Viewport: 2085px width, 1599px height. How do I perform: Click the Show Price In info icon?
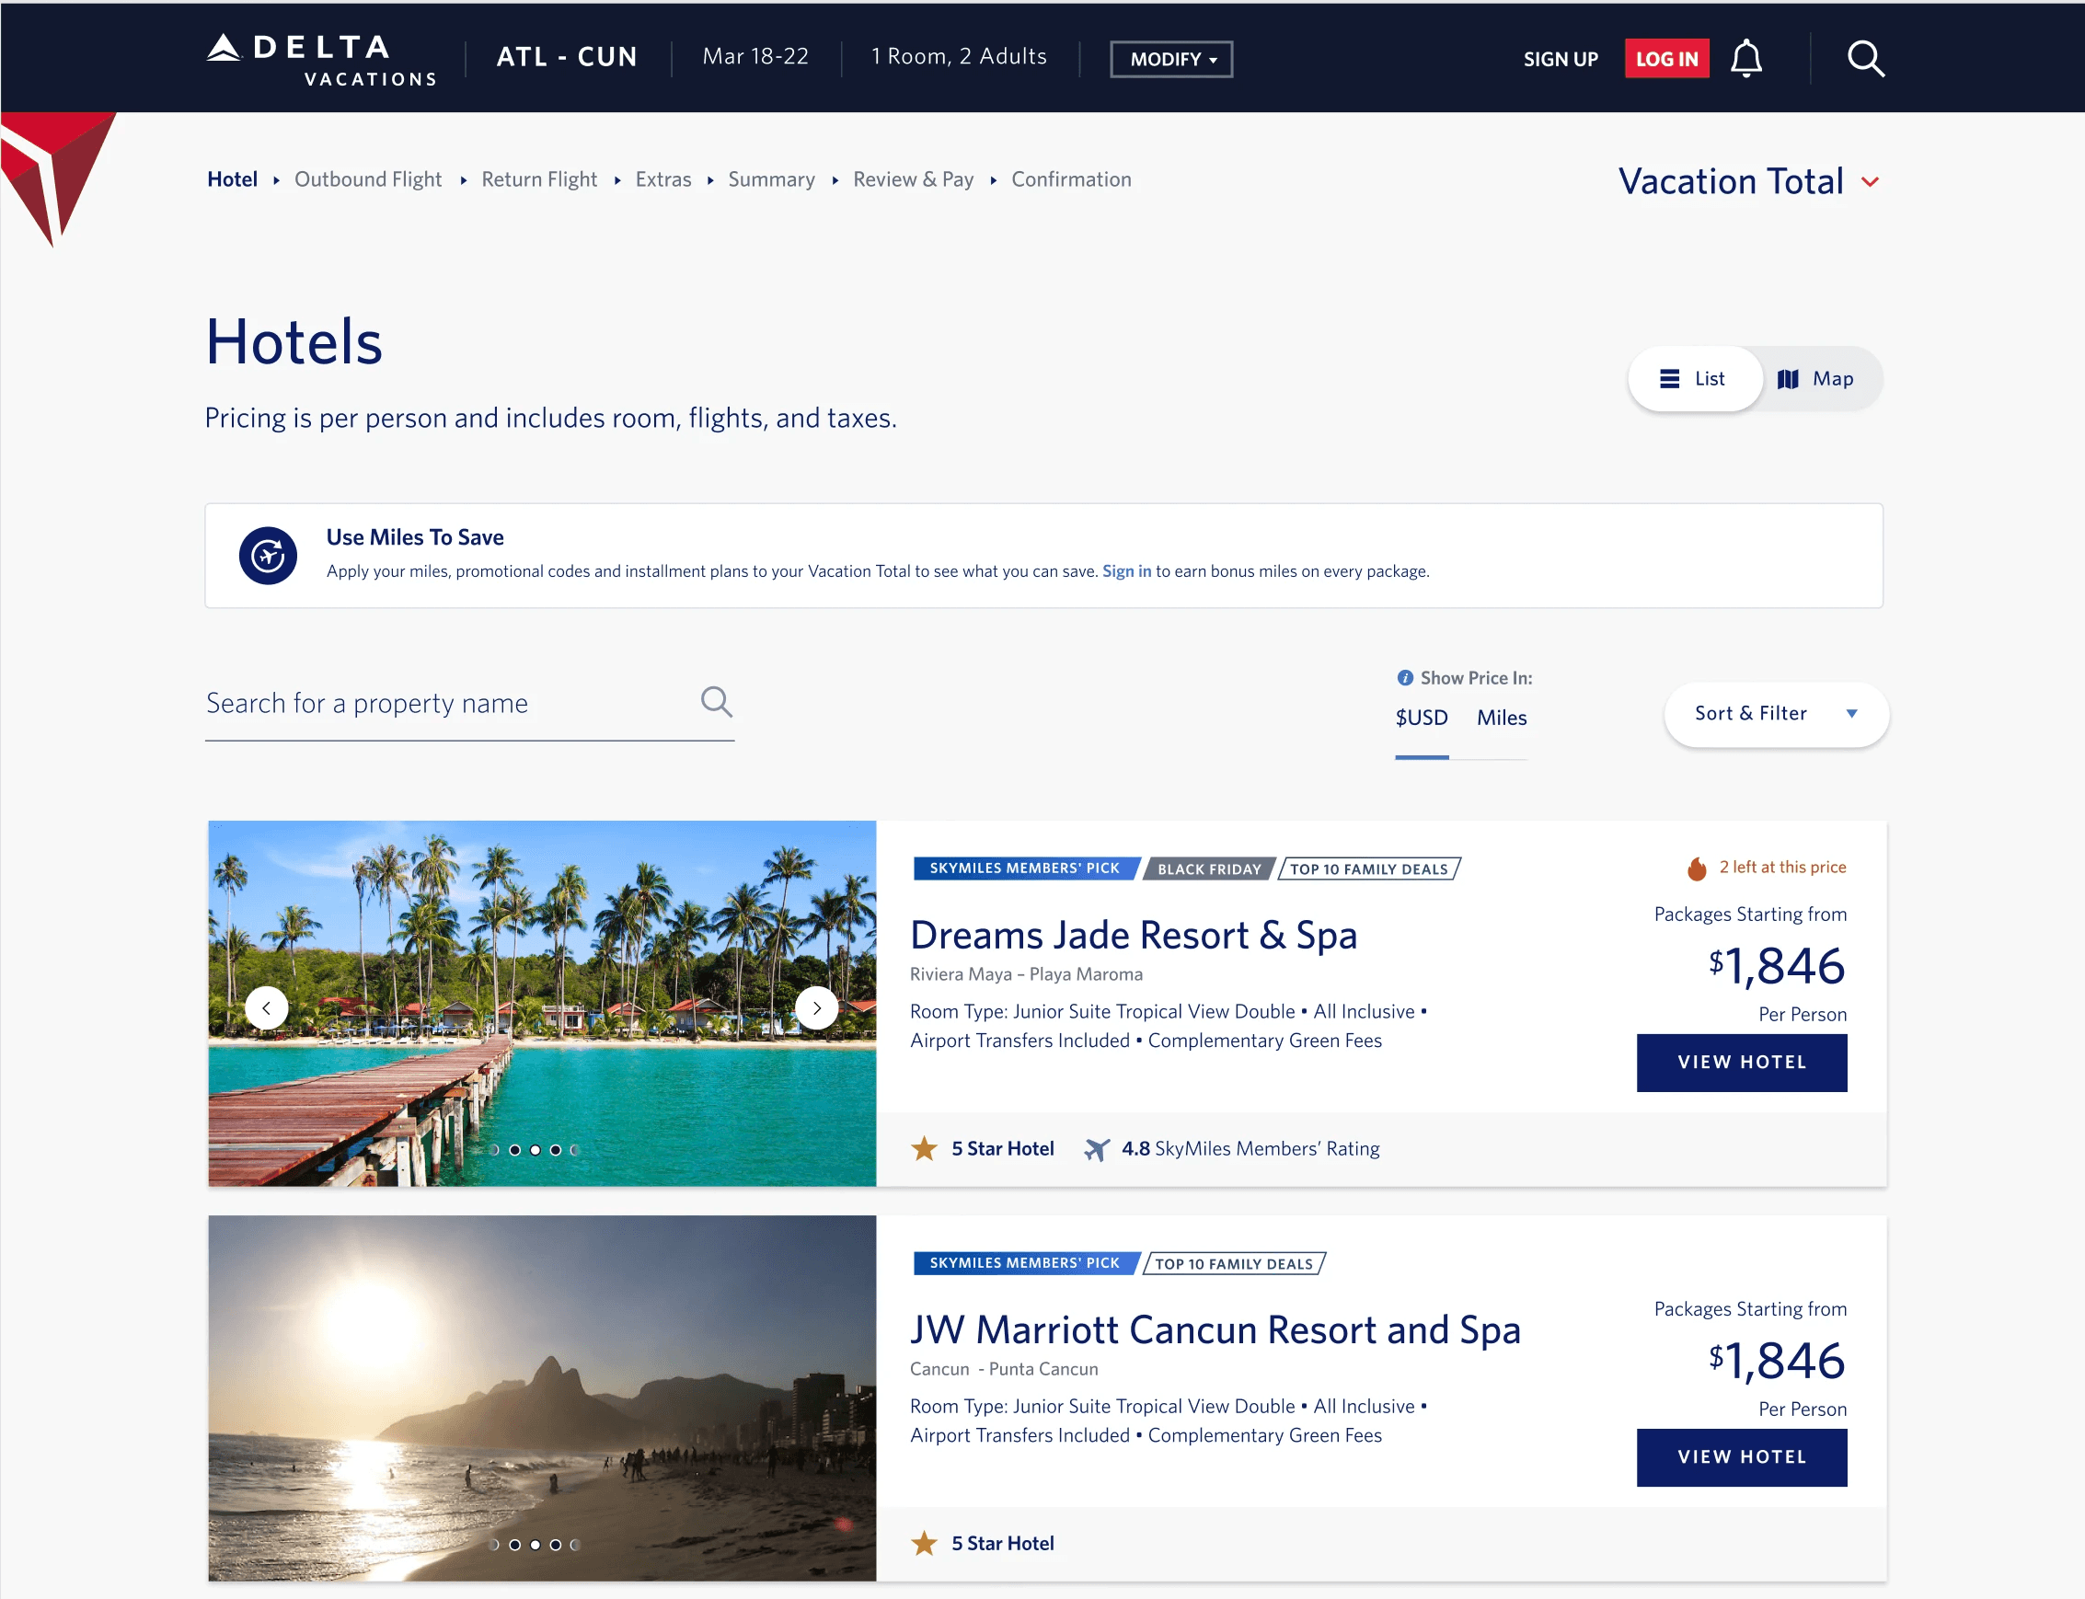(x=1405, y=678)
